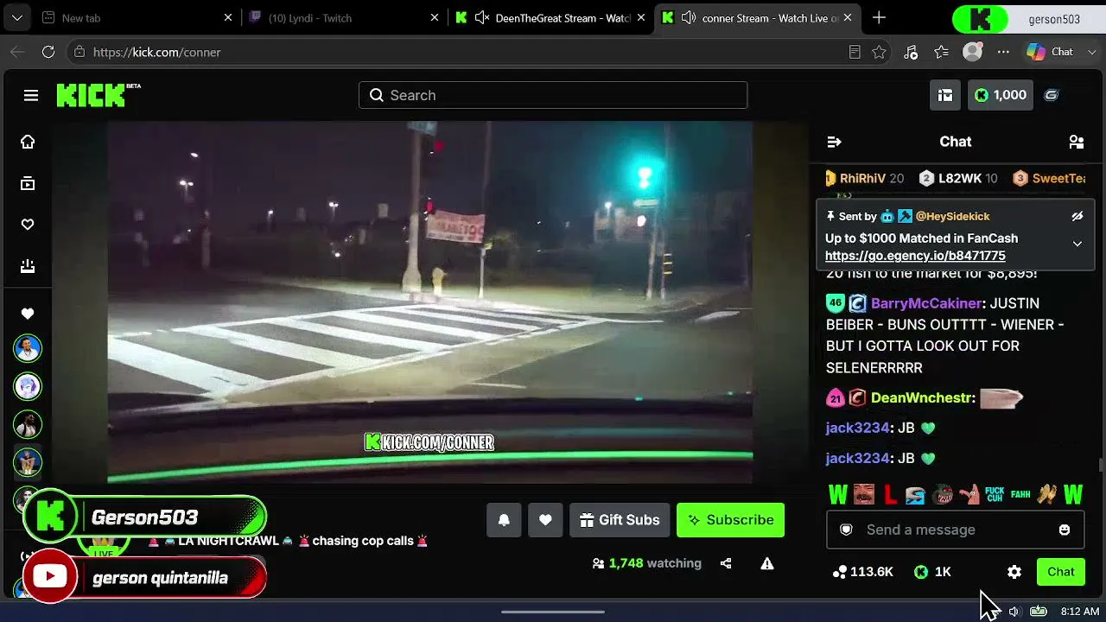Open the Kick hamburger menu
The height and width of the screenshot is (622, 1106).
[x=31, y=95]
